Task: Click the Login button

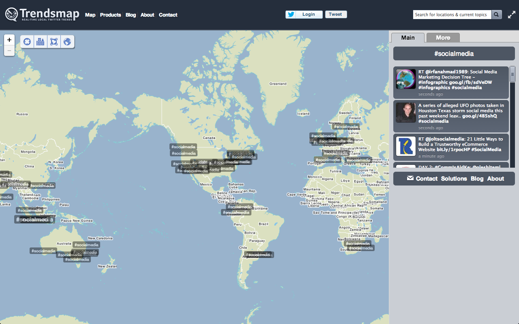Action: [x=309, y=15]
